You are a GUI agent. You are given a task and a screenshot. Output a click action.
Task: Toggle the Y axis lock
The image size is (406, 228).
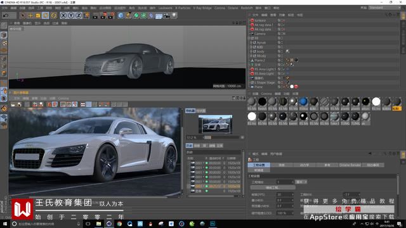pos(70,16)
